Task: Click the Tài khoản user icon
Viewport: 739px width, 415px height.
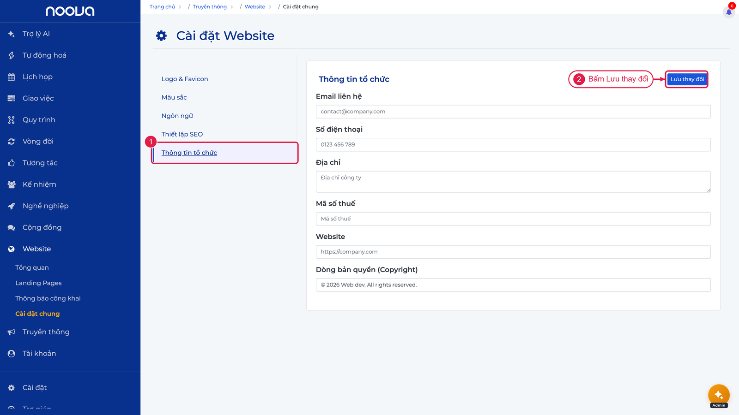Action: pos(11,354)
